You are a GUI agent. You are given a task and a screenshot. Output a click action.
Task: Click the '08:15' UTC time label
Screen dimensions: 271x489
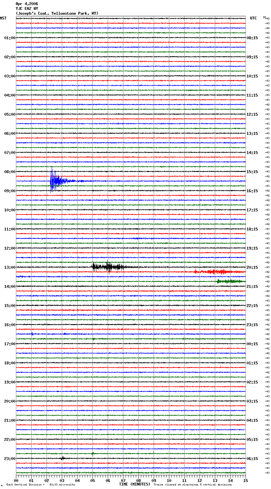252,38
